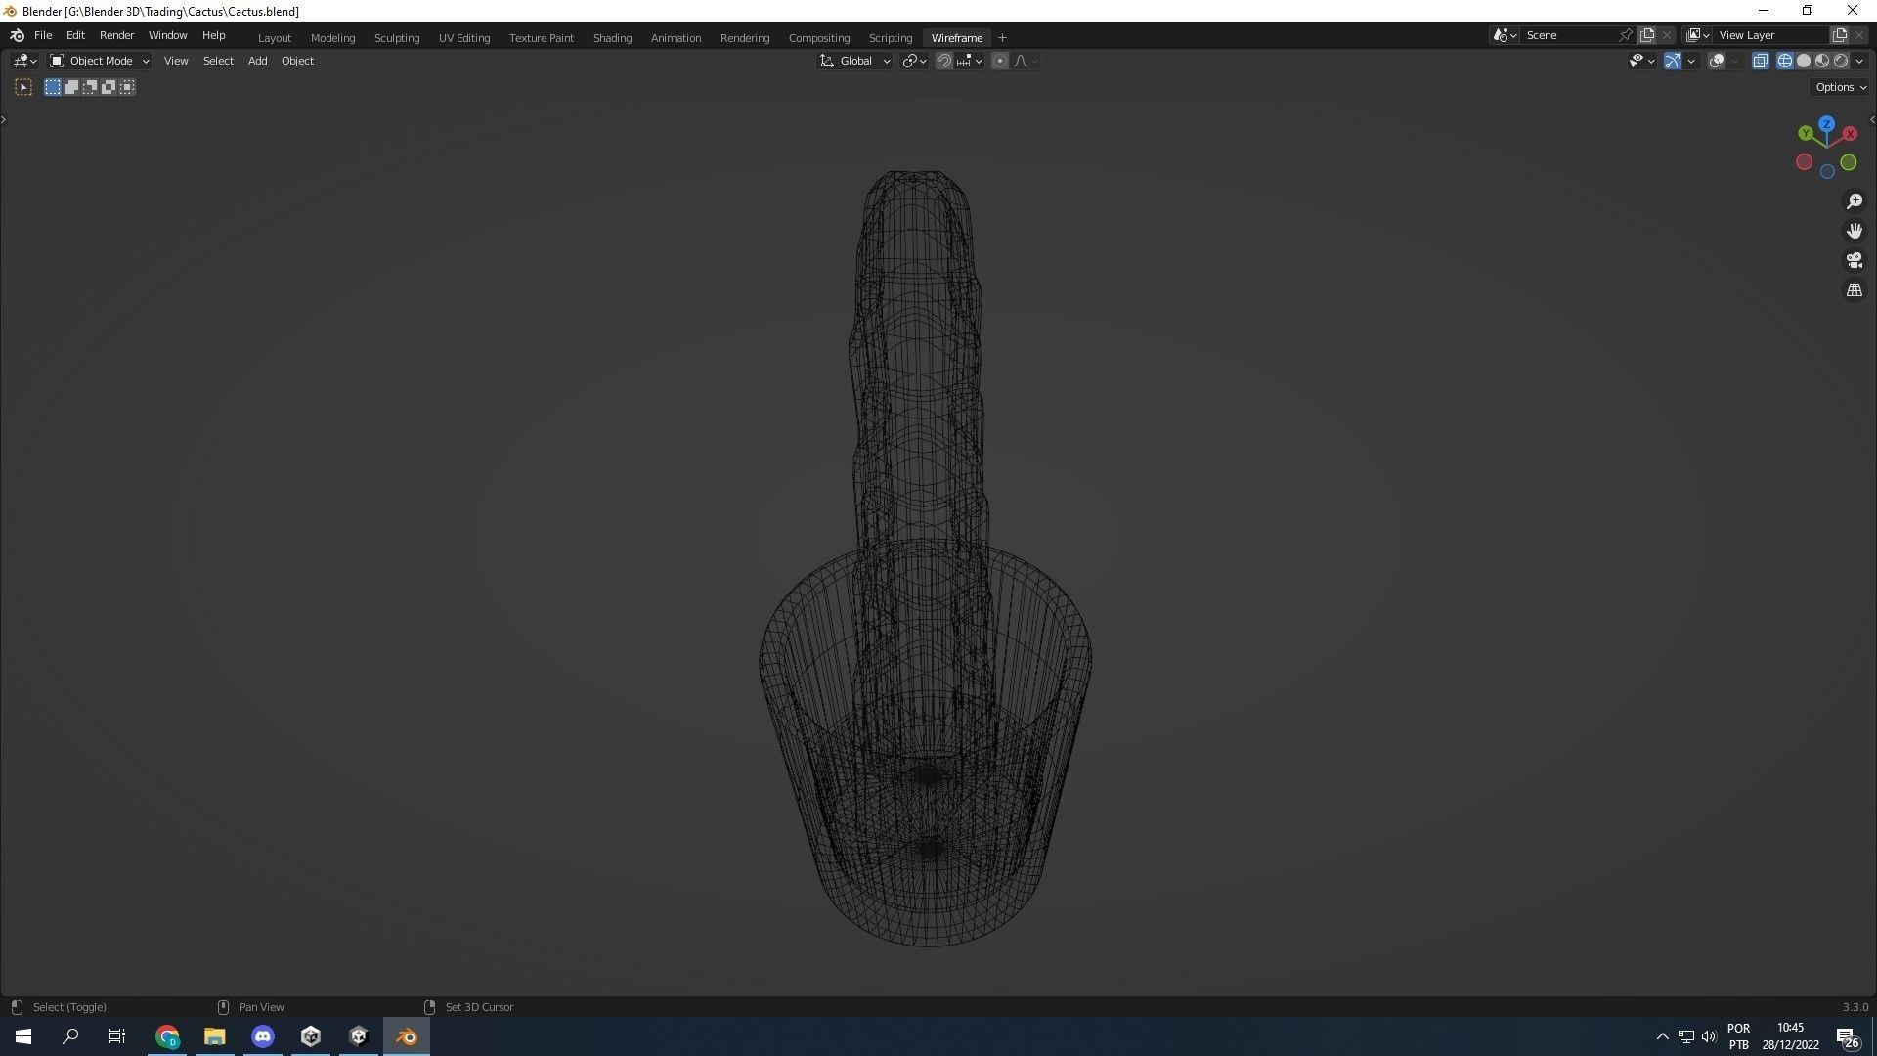Open the snapping options dropdown
The height and width of the screenshot is (1056, 1877).
click(x=970, y=61)
